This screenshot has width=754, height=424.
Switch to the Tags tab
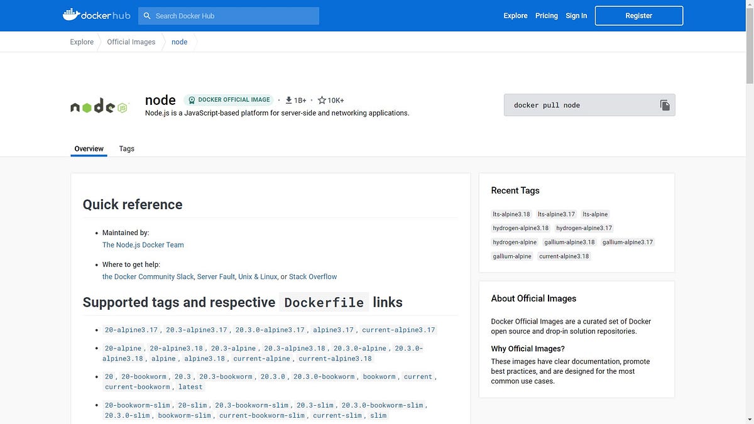point(126,148)
